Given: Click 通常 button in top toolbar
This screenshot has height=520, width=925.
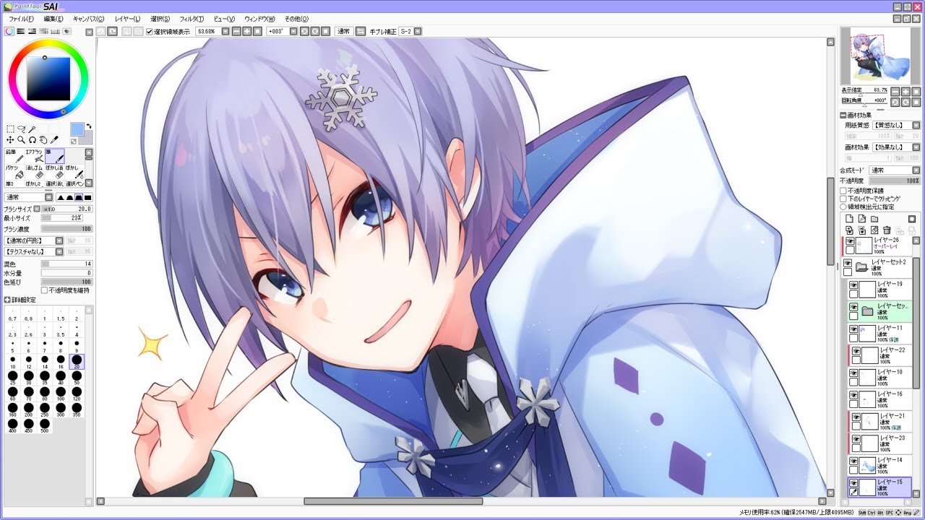Looking at the screenshot, I should coord(343,31).
